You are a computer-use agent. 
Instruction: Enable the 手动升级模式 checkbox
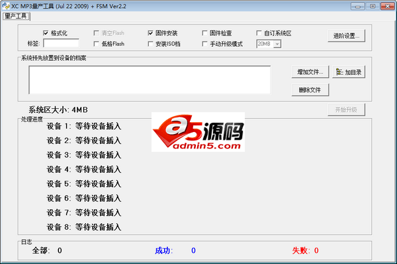tap(204, 44)
